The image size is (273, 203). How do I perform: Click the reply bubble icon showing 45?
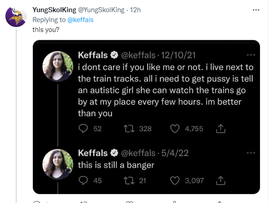[83, 180]
